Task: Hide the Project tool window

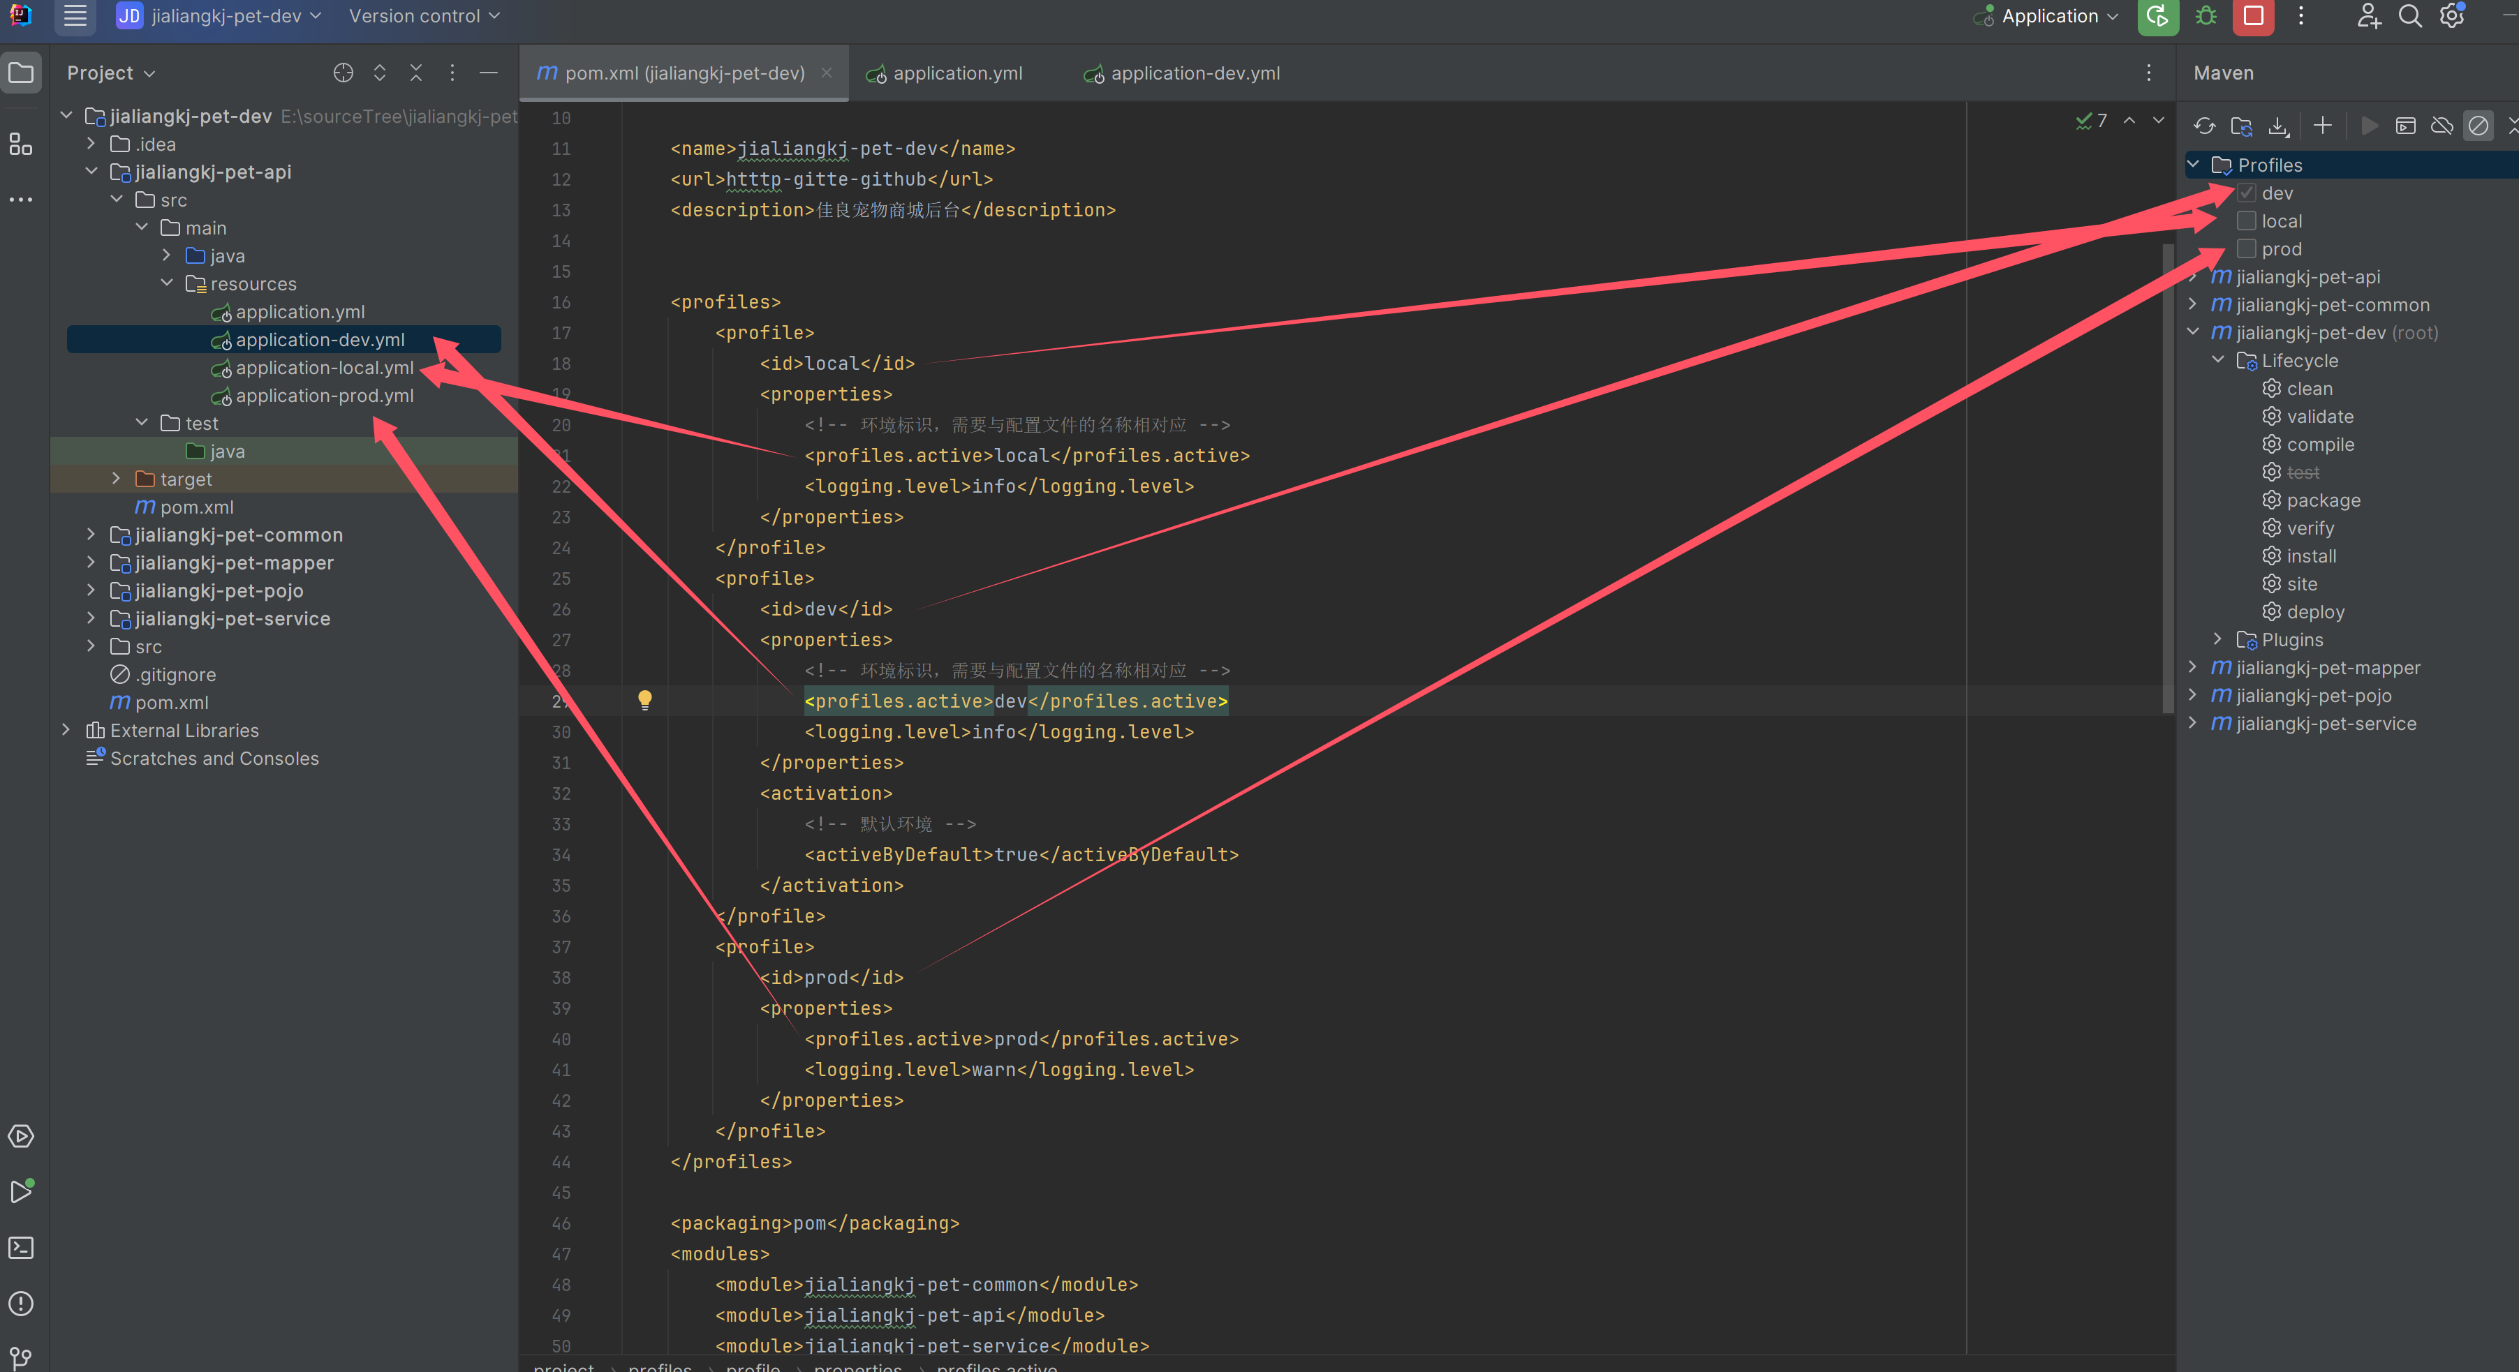Action: click(488, 73)
